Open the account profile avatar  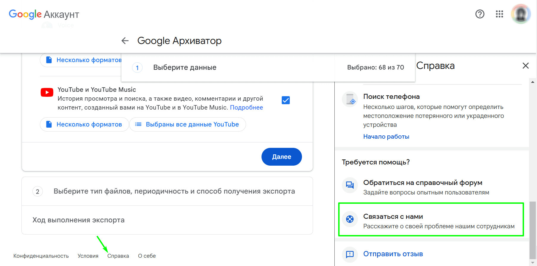point(521,14)
